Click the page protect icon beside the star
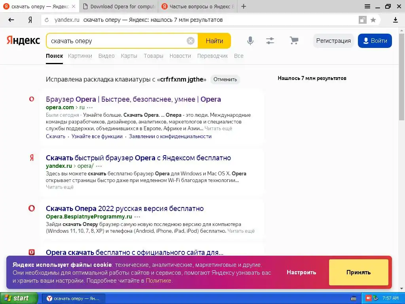 point(362,20)
